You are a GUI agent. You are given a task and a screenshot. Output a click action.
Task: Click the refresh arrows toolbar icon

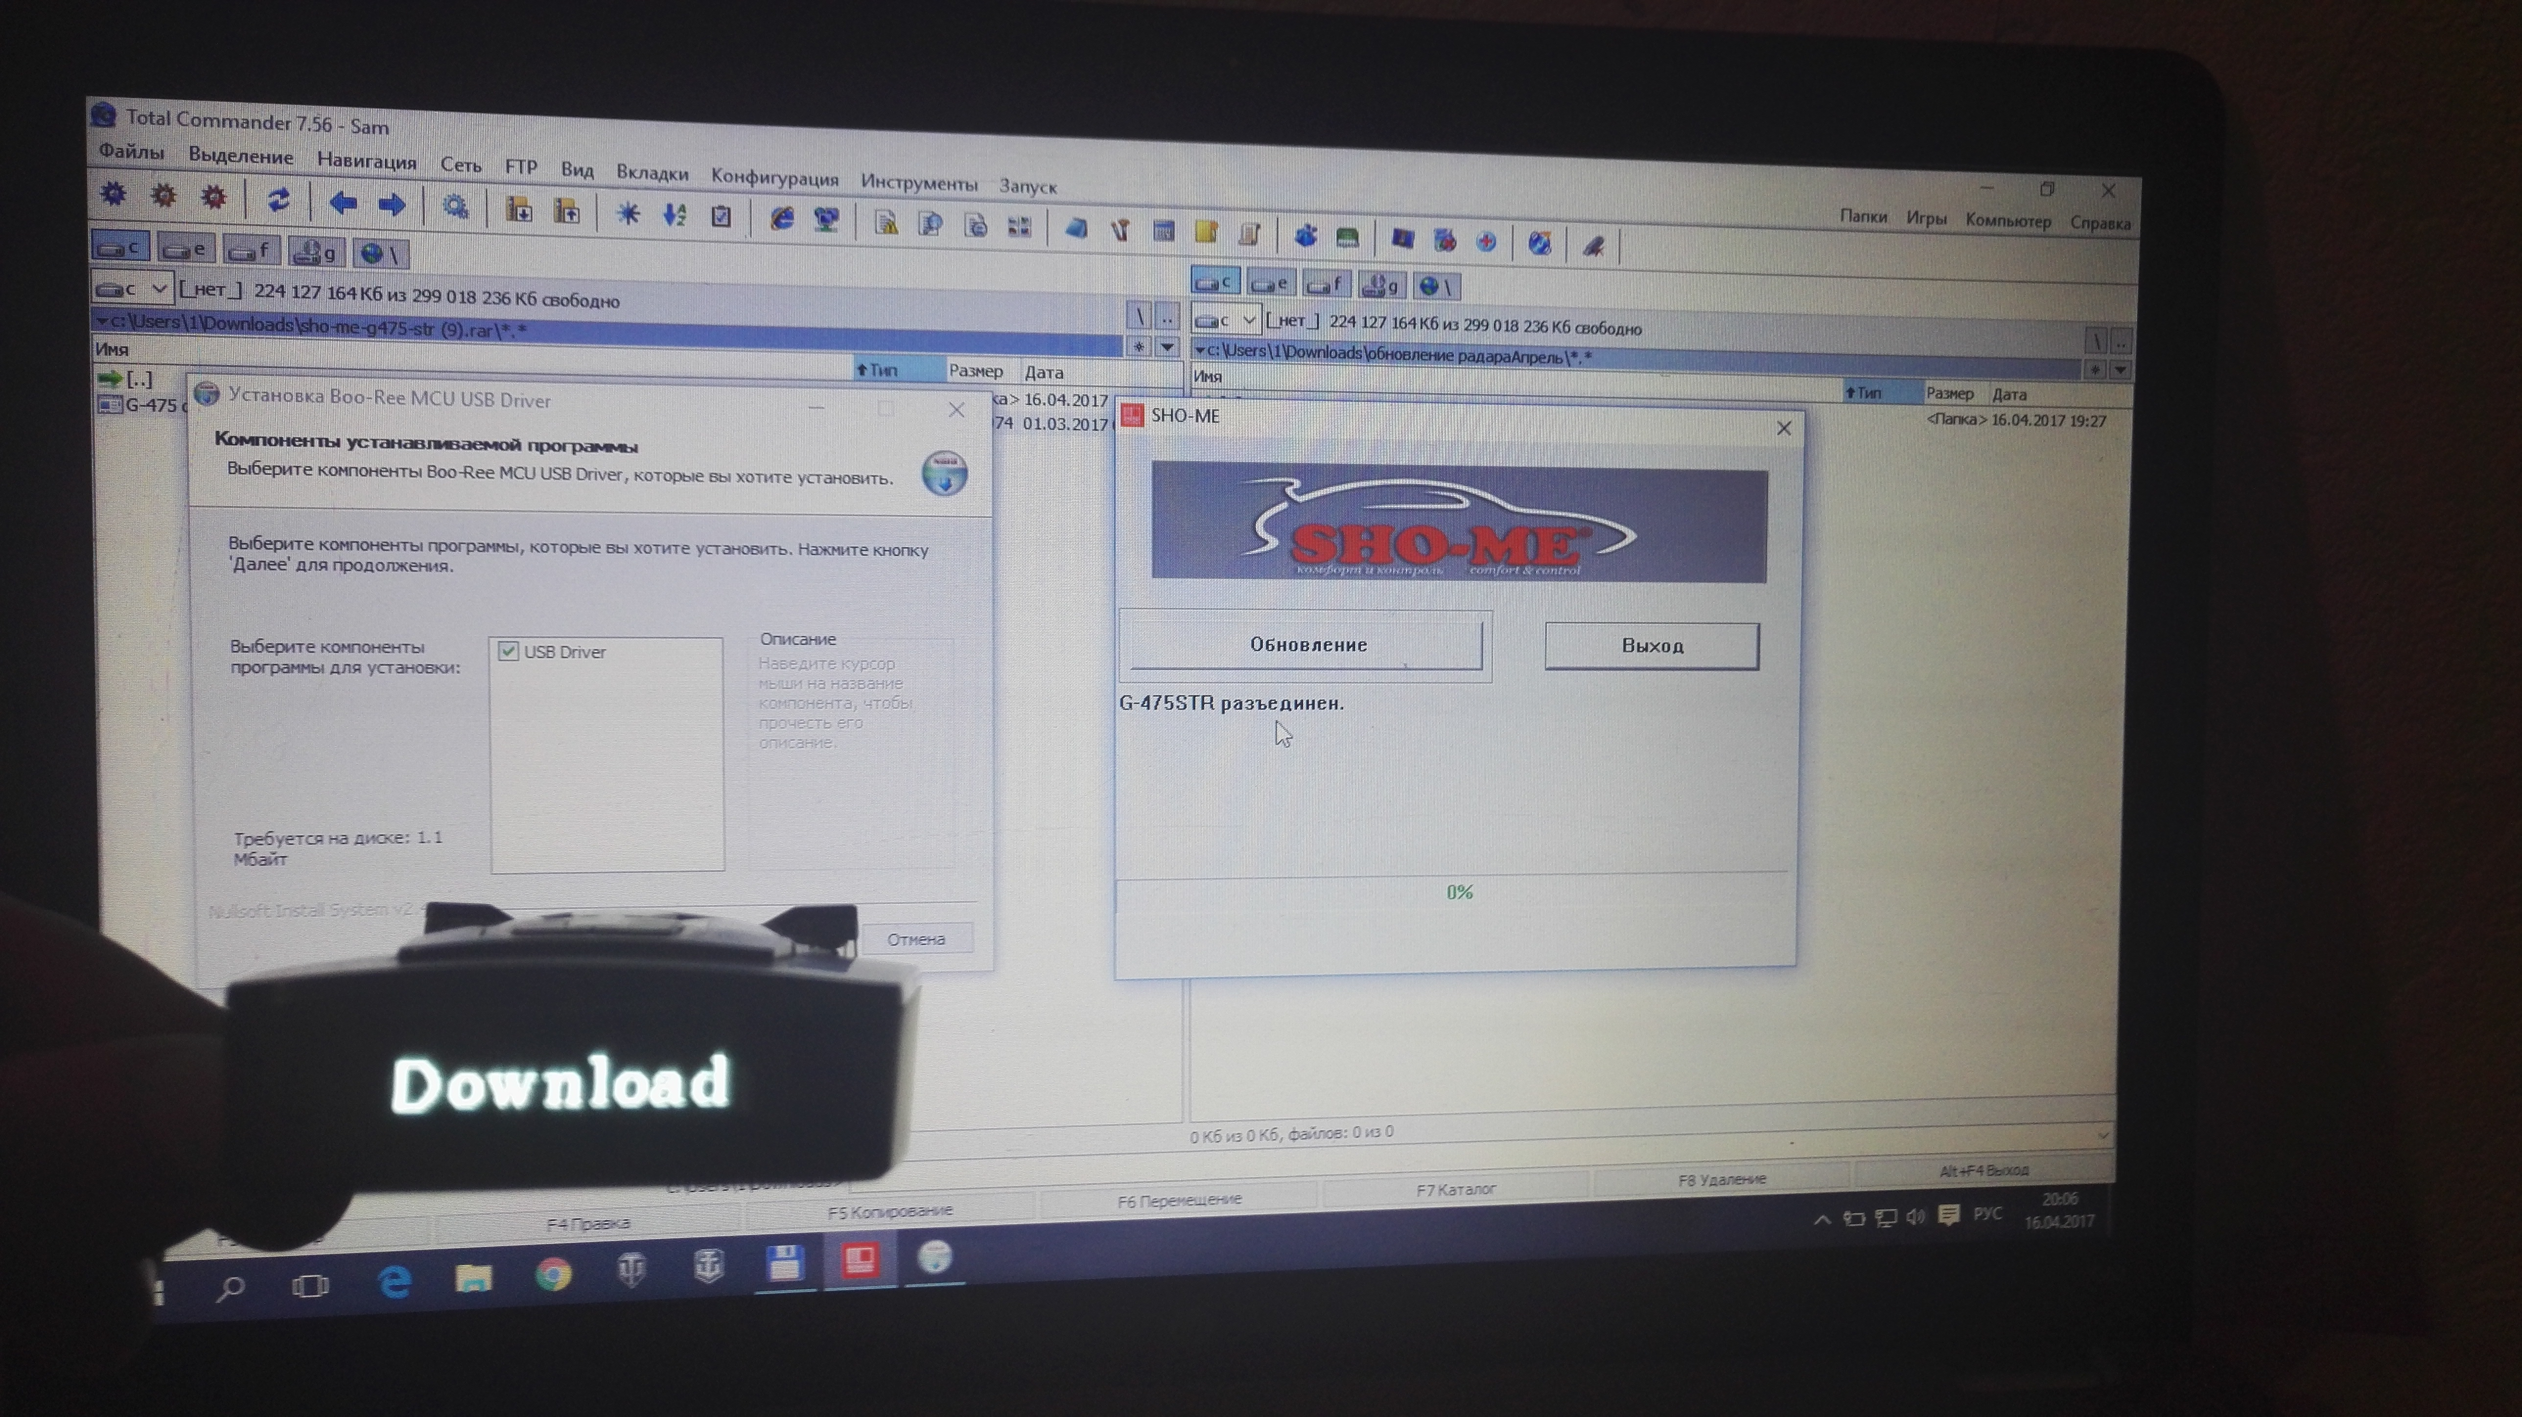coord(278,200)
